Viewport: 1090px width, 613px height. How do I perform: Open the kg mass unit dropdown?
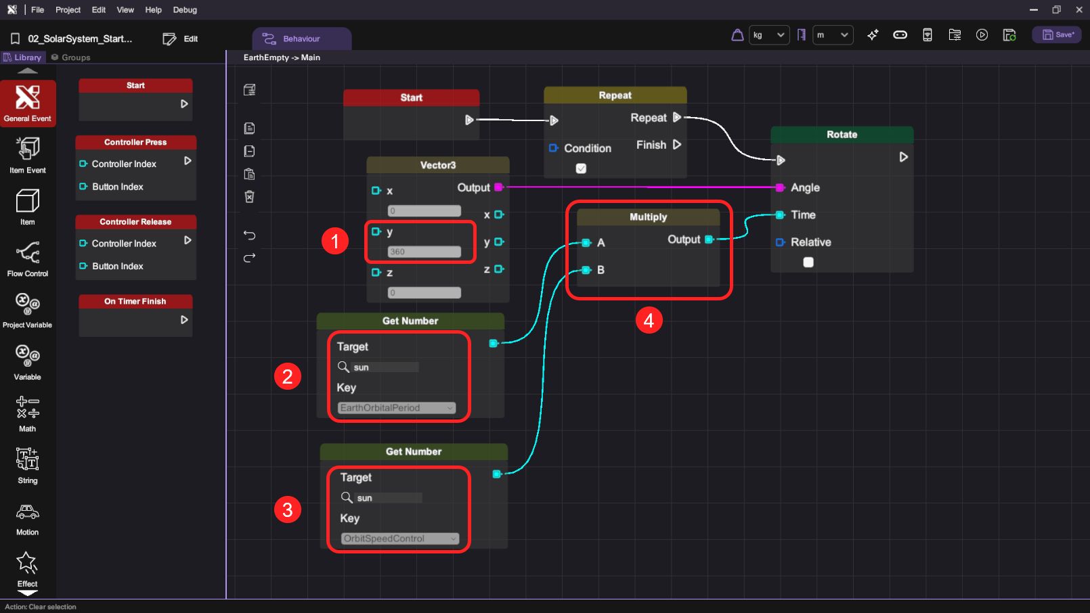pos(769,35)
